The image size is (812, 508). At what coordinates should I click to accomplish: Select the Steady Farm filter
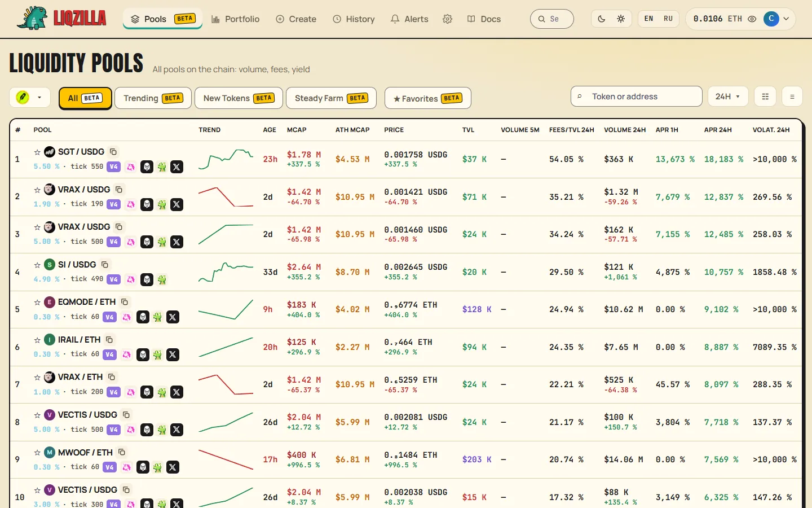click(331, 98)
